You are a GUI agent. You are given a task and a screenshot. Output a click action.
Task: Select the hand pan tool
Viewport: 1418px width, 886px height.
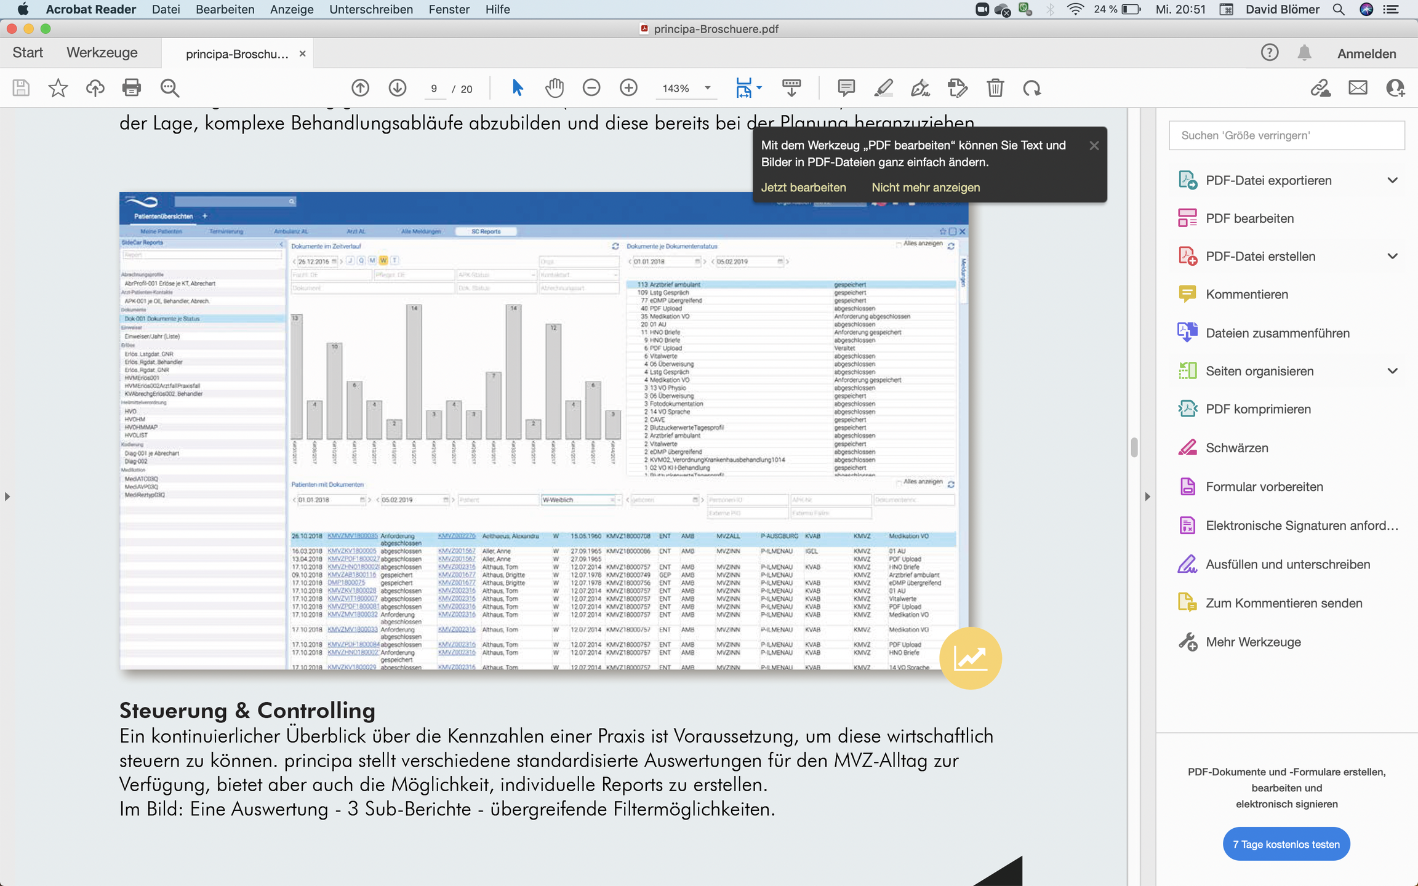click(554, 88)
